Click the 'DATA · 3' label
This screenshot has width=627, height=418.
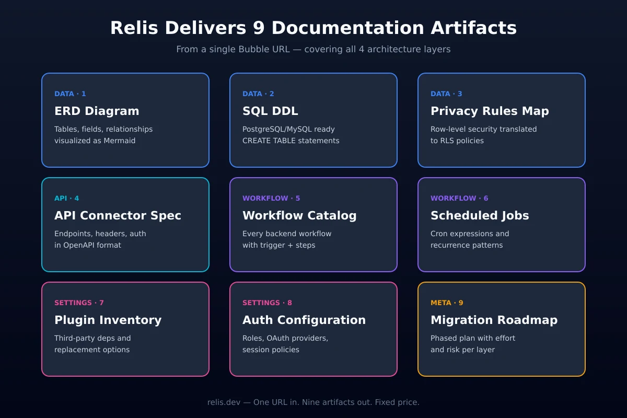click(x=446, y=94)
